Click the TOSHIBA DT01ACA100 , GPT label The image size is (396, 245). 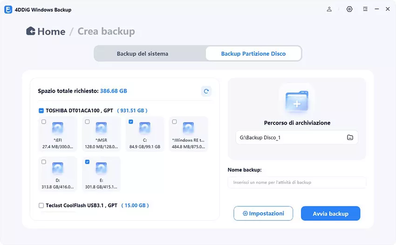click(79, 111)
